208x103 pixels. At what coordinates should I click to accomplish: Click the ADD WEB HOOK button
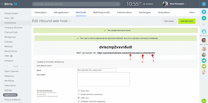[187, 21]
